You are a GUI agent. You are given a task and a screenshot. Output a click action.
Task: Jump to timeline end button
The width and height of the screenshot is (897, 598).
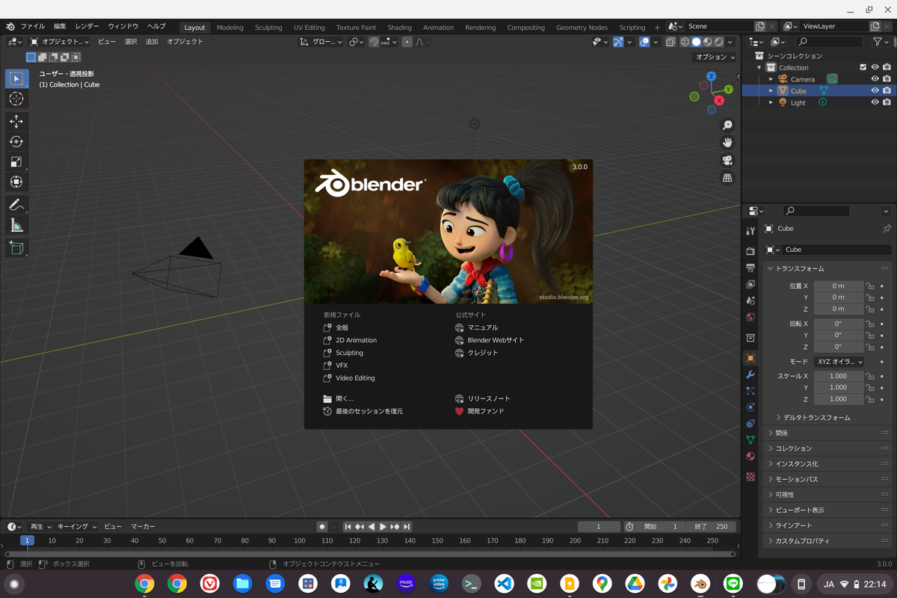click(x=407, y=527)
